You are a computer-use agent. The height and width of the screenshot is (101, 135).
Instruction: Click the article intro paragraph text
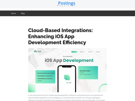66,98
